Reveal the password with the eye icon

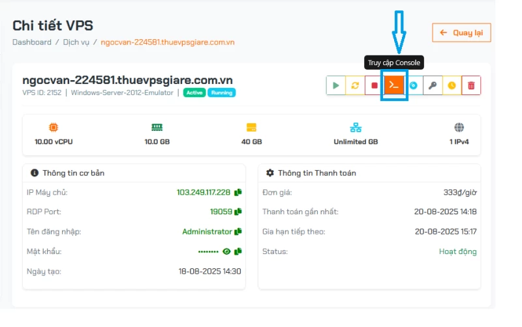click(x=226, y=251)
